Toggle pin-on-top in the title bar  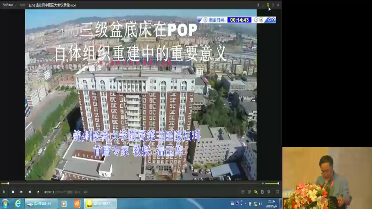(x=258, y=5)
